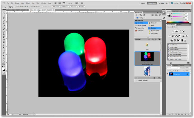The height and width of the screenshot is (118, 194).
Task: Click the Actual Pixels button
Action: point(56,7)
